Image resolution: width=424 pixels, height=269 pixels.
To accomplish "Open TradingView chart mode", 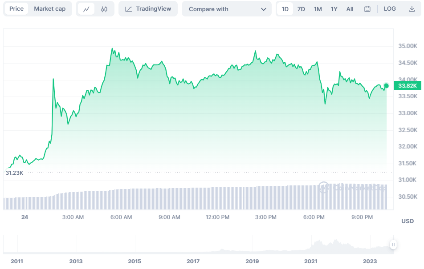I will 148,9.
